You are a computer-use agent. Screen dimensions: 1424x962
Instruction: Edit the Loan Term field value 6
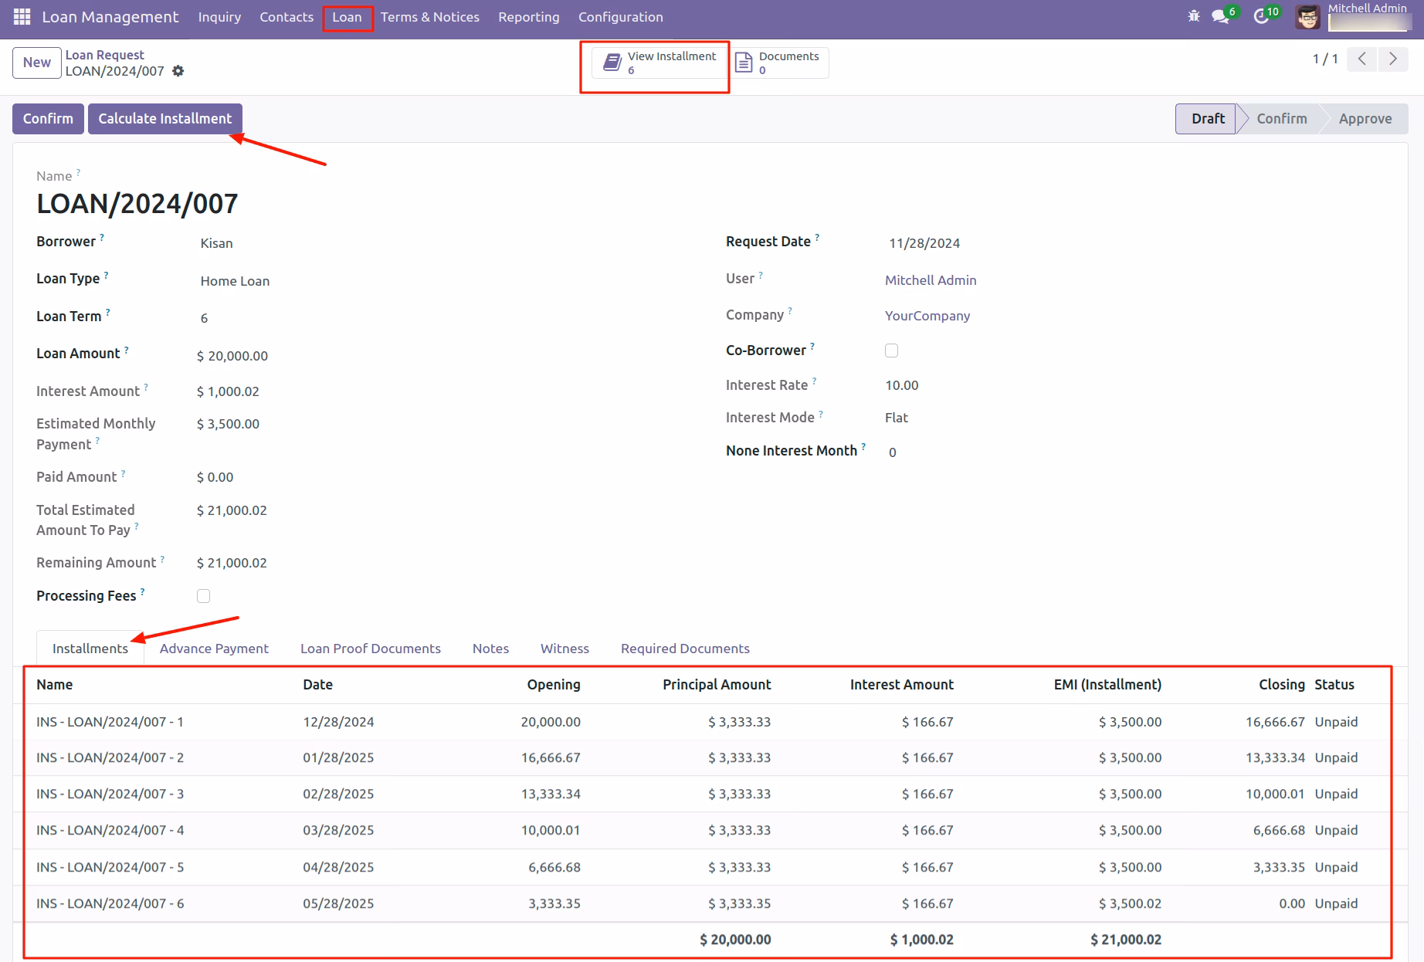204,318
